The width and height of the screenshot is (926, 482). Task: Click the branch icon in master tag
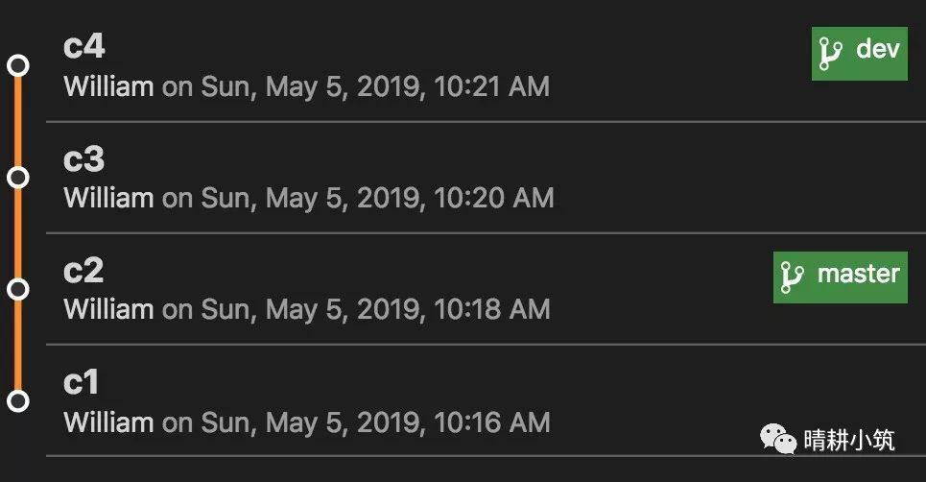(x=792, y=277)
